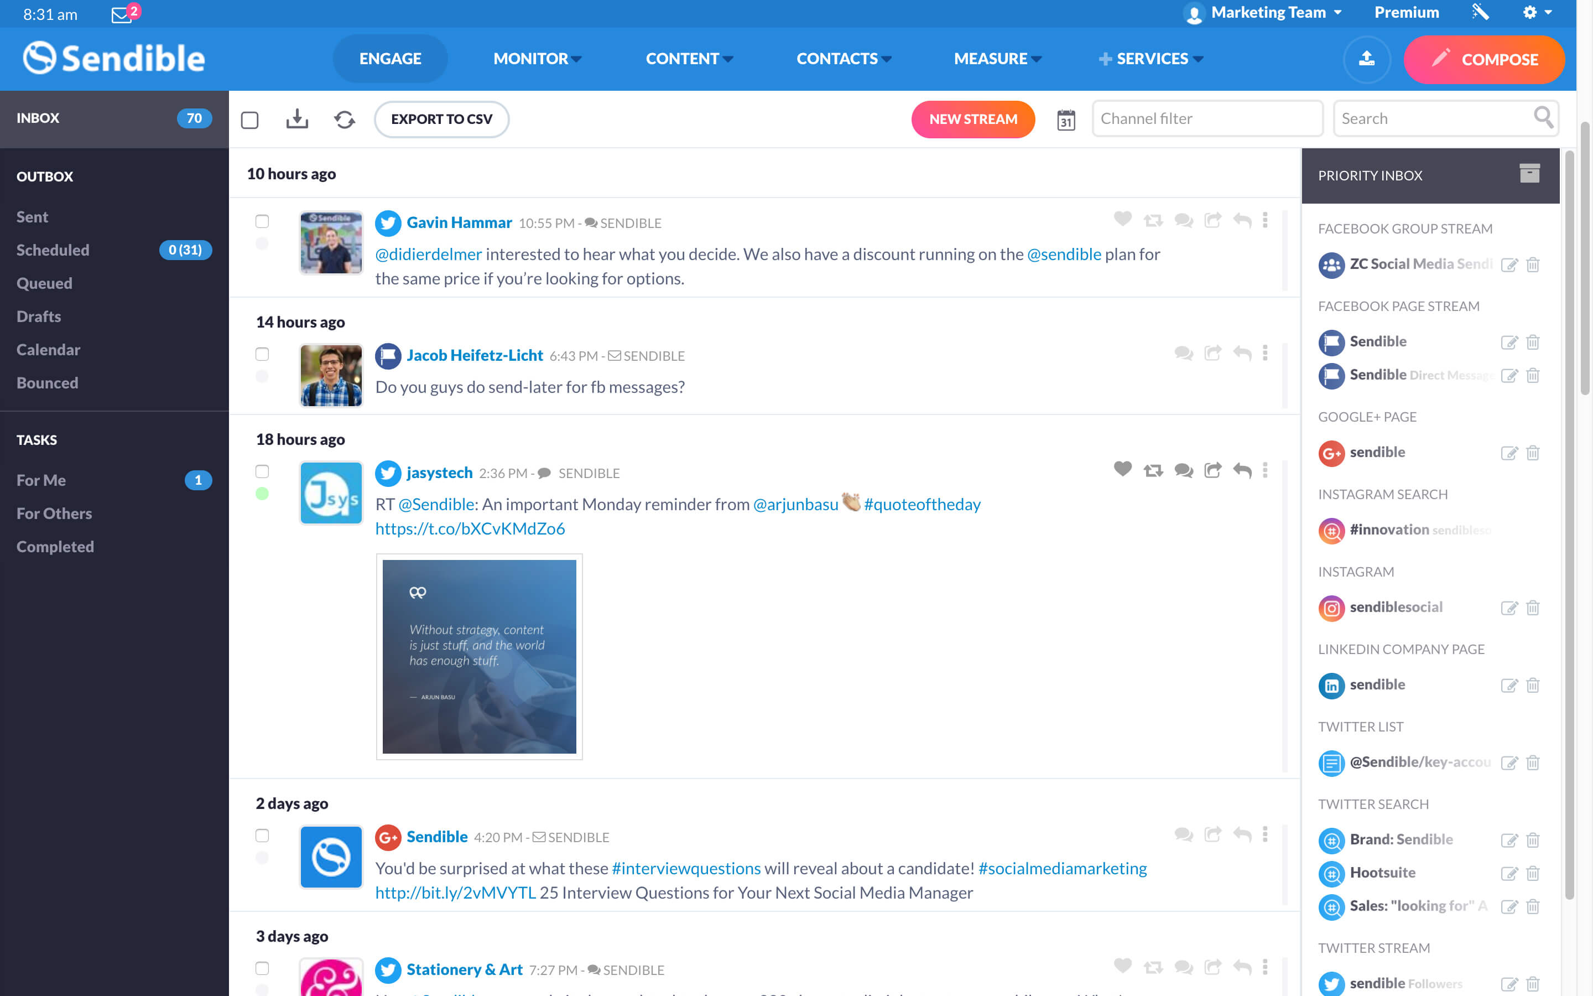
Task: Click the New Stream button
Action: point(973,119)
